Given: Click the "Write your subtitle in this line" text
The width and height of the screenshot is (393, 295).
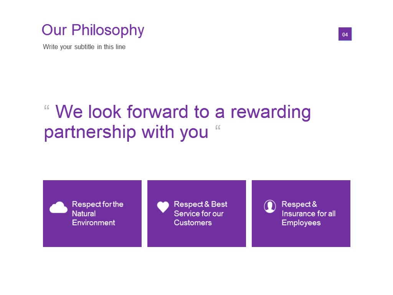Looking at the screenshot, I should [x=84, y=47].
